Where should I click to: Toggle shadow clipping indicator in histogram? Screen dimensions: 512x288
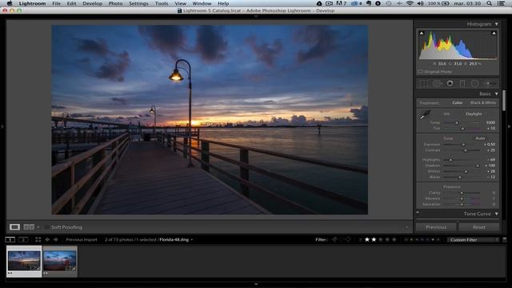[422, 34]
